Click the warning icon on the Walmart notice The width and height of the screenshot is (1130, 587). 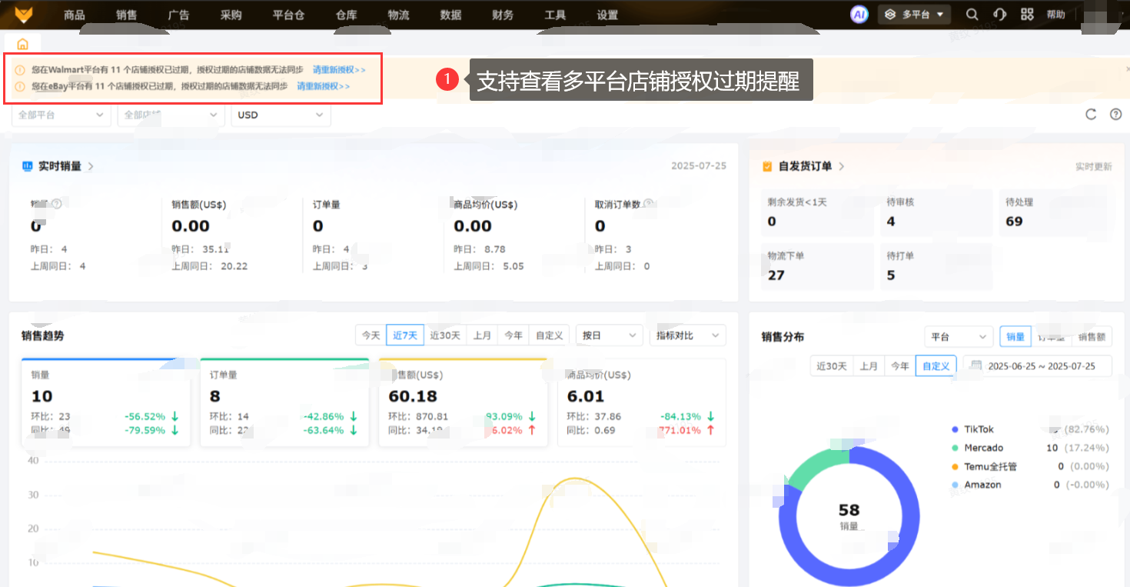pos(20,70)
